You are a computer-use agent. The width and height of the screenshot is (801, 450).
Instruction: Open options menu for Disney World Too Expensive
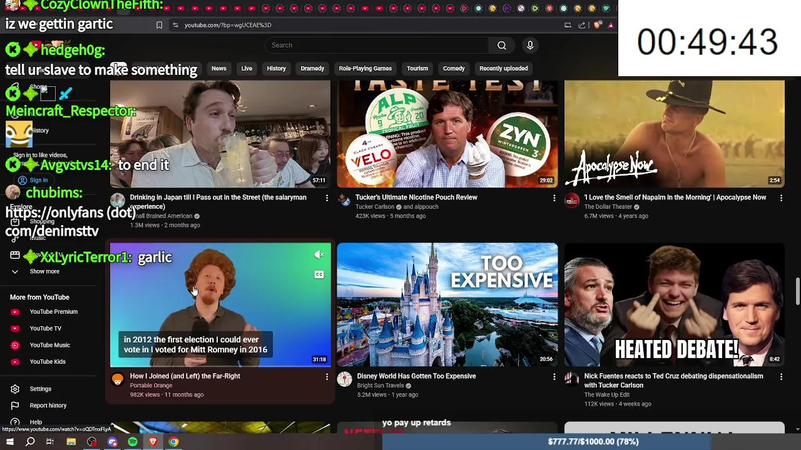pos(554,377)
